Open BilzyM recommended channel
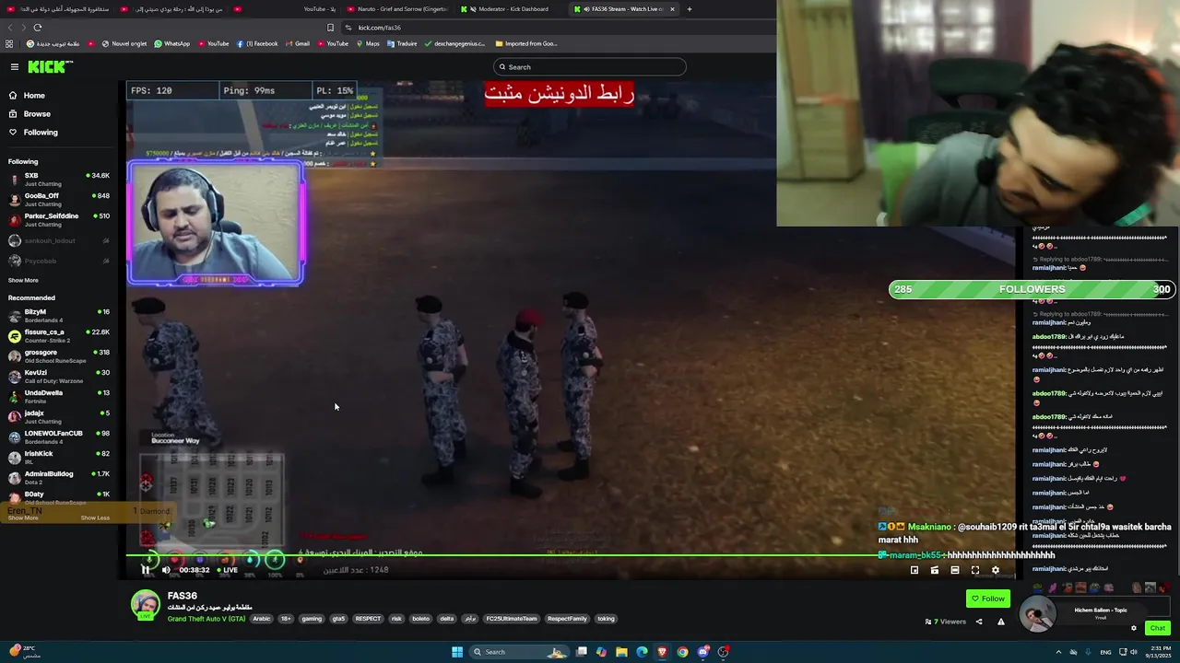The height and width of the screenshot is (663, 1180). [x=59, y=316]
